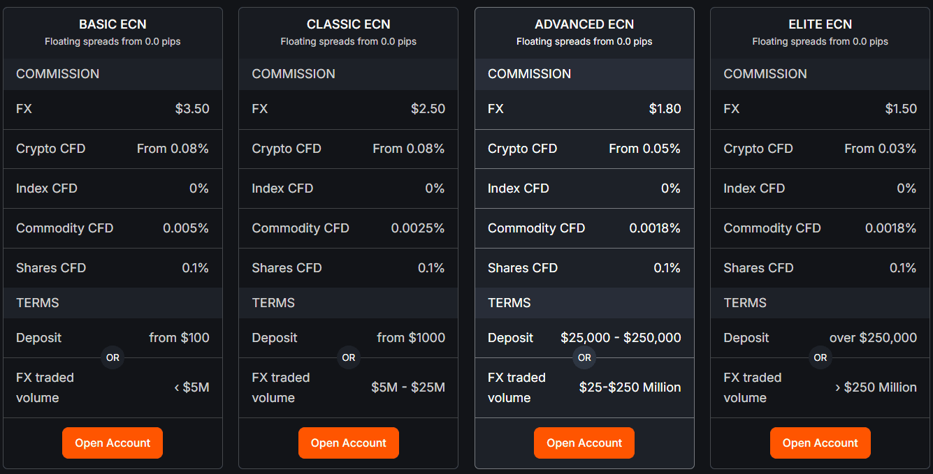This screenshot has width=933, height=474.
Task: Select the Classic ECN card header
Action: [x=348, y=24]
